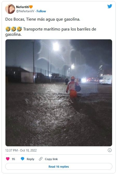This screenshot has width=117, height=176.
Task: Click the Nefertiti display name
Action: click(22, 7)
